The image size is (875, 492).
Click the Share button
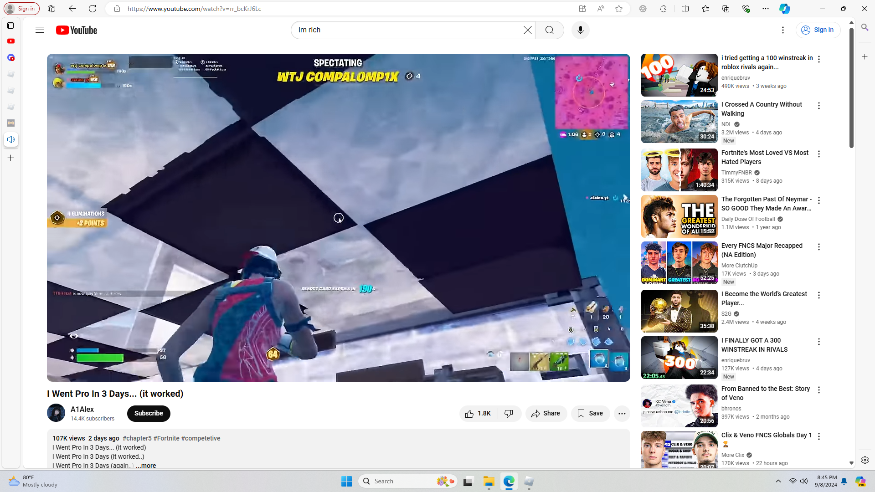pyautogui.click(x=546, y=414)
